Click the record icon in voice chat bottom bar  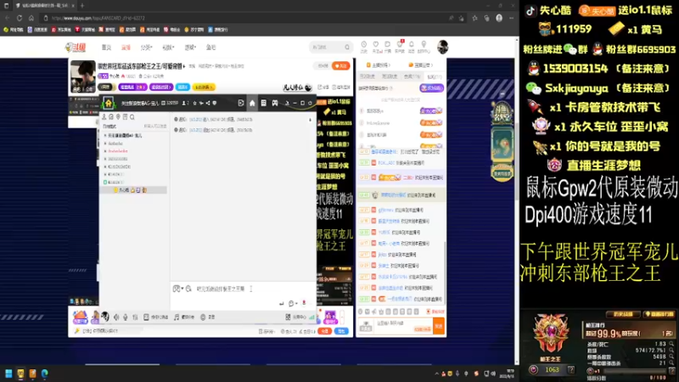point(203,317)
